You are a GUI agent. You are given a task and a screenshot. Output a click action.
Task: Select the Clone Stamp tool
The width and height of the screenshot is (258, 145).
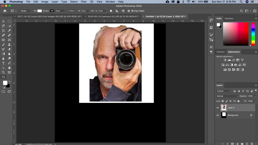click(x=9, y=44)
